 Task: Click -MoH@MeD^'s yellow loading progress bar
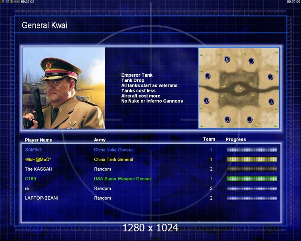click(252, 159)
